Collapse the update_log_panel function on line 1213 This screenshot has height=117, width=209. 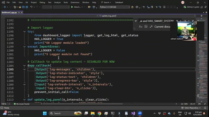(24, 100)
